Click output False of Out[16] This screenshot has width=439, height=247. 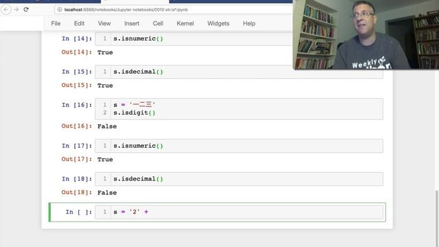[x=107, y=126]
